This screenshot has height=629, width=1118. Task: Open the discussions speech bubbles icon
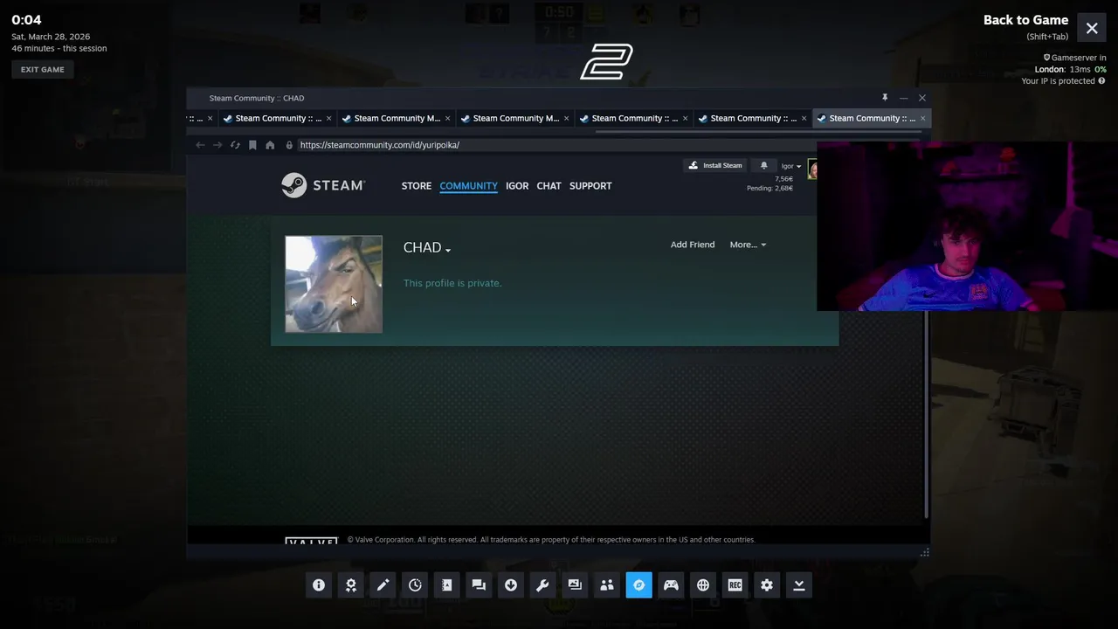pos(479,585)
